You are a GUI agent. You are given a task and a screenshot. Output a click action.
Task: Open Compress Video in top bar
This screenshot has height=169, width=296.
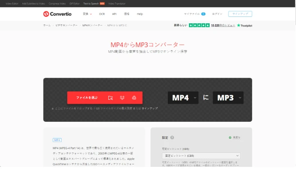coord(57,3)
